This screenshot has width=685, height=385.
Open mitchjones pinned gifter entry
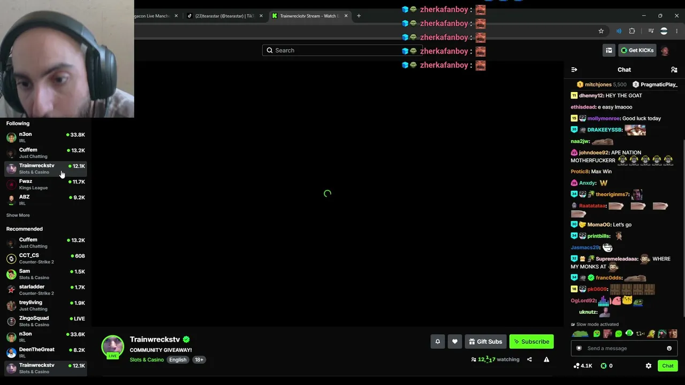[601, 84]
